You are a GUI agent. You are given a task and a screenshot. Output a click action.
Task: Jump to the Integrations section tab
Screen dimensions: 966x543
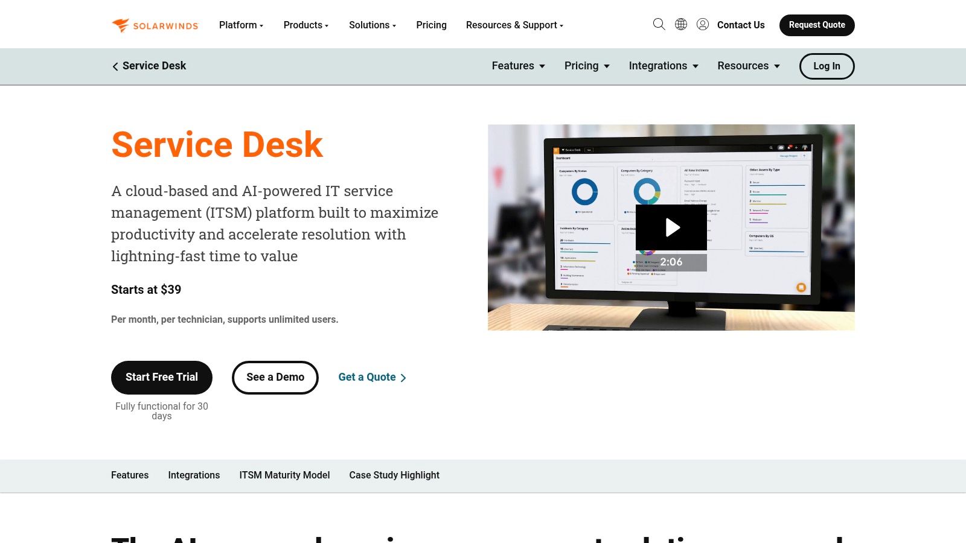coord(194,475)
